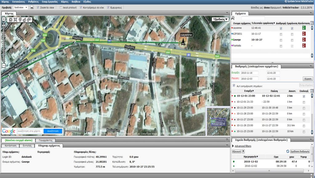Click the vehicle search magnifier icon

click(233, 18)
